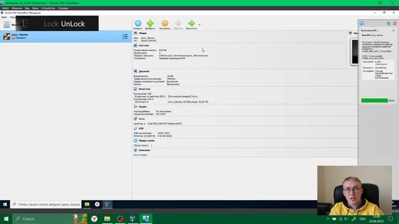Open File Explorer on the host taskbar
This screenshot has height=224, width=399.
tap(107, 218)
